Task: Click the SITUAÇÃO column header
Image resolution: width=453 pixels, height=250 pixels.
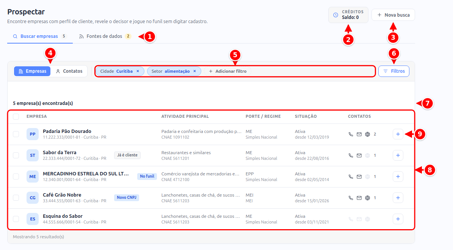Action: [306, 116]
